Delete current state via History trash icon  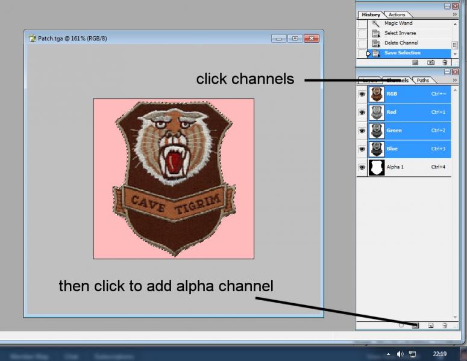pos(445,62)
